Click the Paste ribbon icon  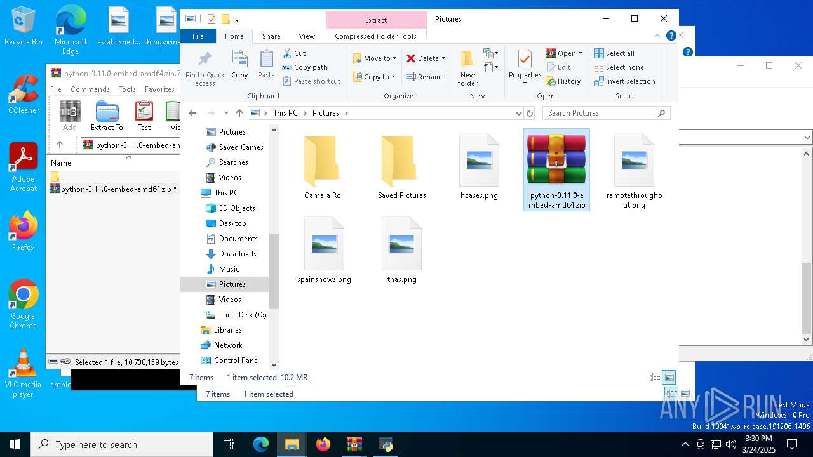point(266,64)
